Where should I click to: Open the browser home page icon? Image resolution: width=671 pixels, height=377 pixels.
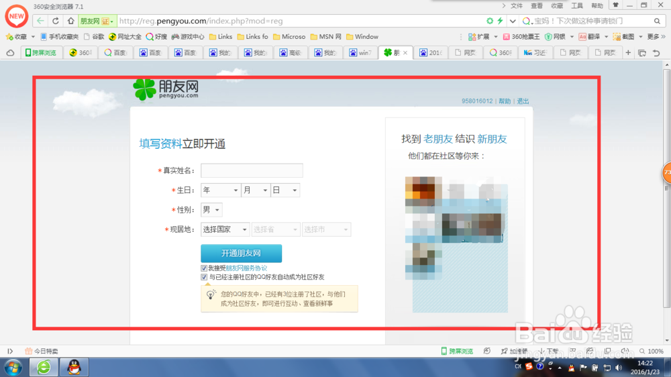pyautogui.click(x=70, y=21)
